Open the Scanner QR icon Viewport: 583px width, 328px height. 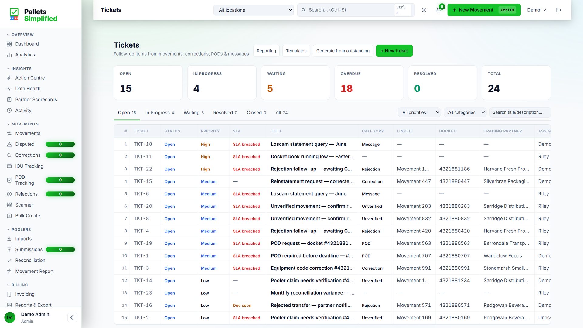tap(9, 205)
